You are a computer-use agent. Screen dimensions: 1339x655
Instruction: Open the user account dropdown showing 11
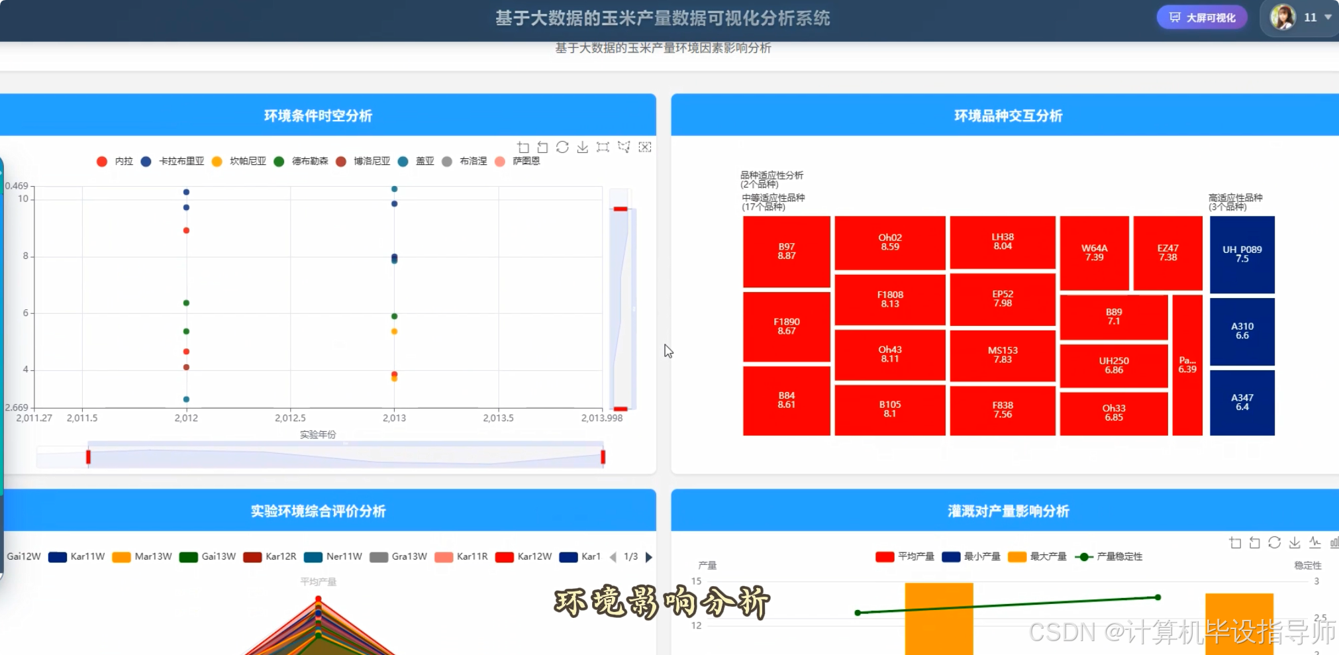[1314, 17]
